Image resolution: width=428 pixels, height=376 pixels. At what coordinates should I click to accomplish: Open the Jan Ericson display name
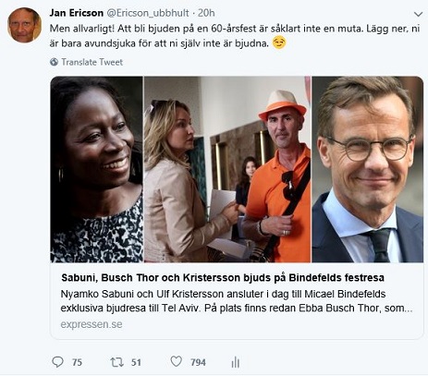[76, 13]
